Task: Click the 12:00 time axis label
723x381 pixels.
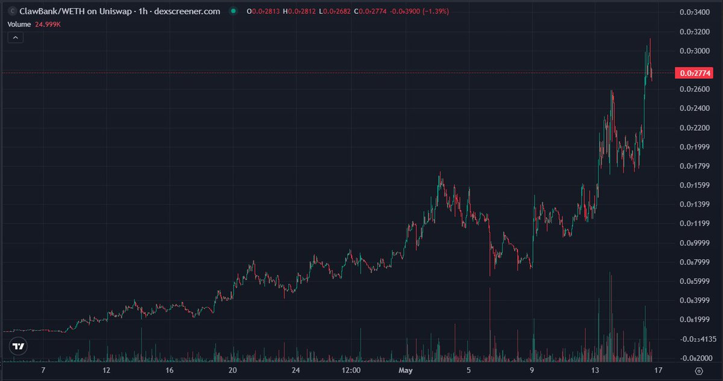Action: [x=351, y=371]
